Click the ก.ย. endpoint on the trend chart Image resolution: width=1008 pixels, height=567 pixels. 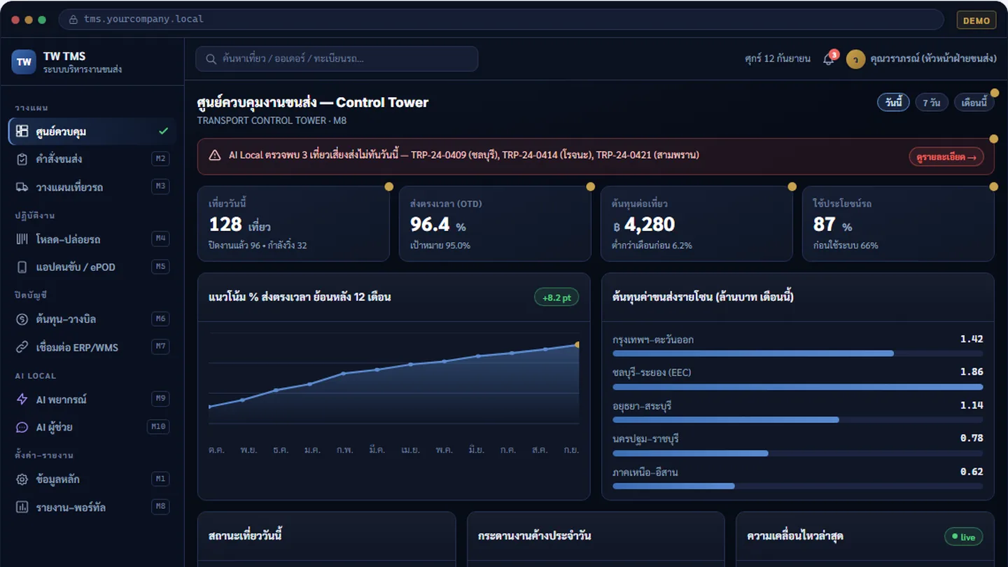click(577, 344)
